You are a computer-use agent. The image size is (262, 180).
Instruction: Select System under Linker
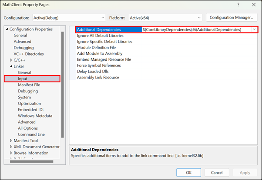coord(24,97)
